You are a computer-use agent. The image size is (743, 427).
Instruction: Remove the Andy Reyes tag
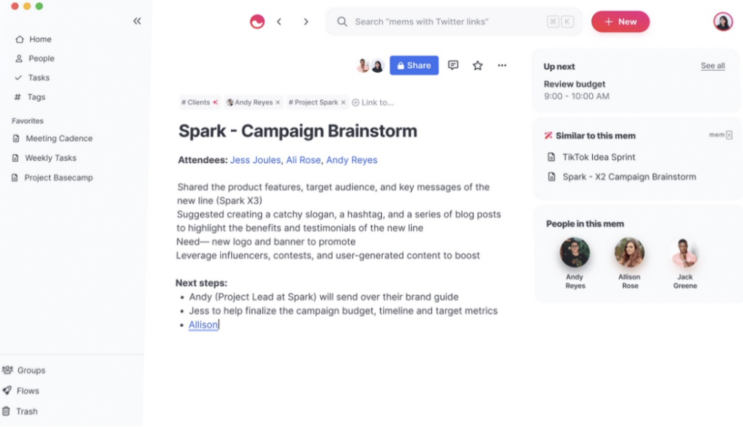click(x=278, y=103)
